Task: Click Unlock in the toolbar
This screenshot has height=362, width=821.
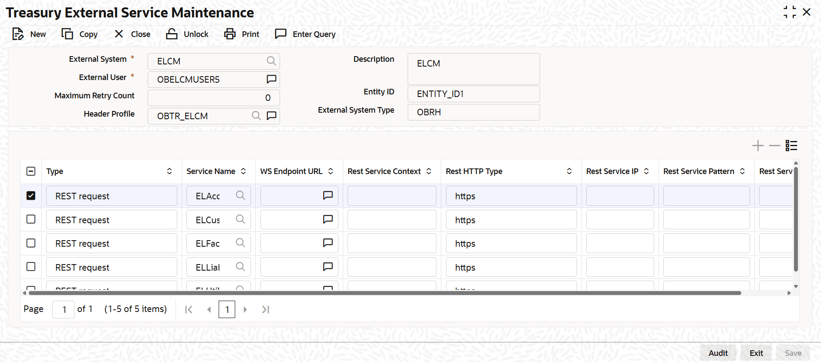Action: pos(187,34)
